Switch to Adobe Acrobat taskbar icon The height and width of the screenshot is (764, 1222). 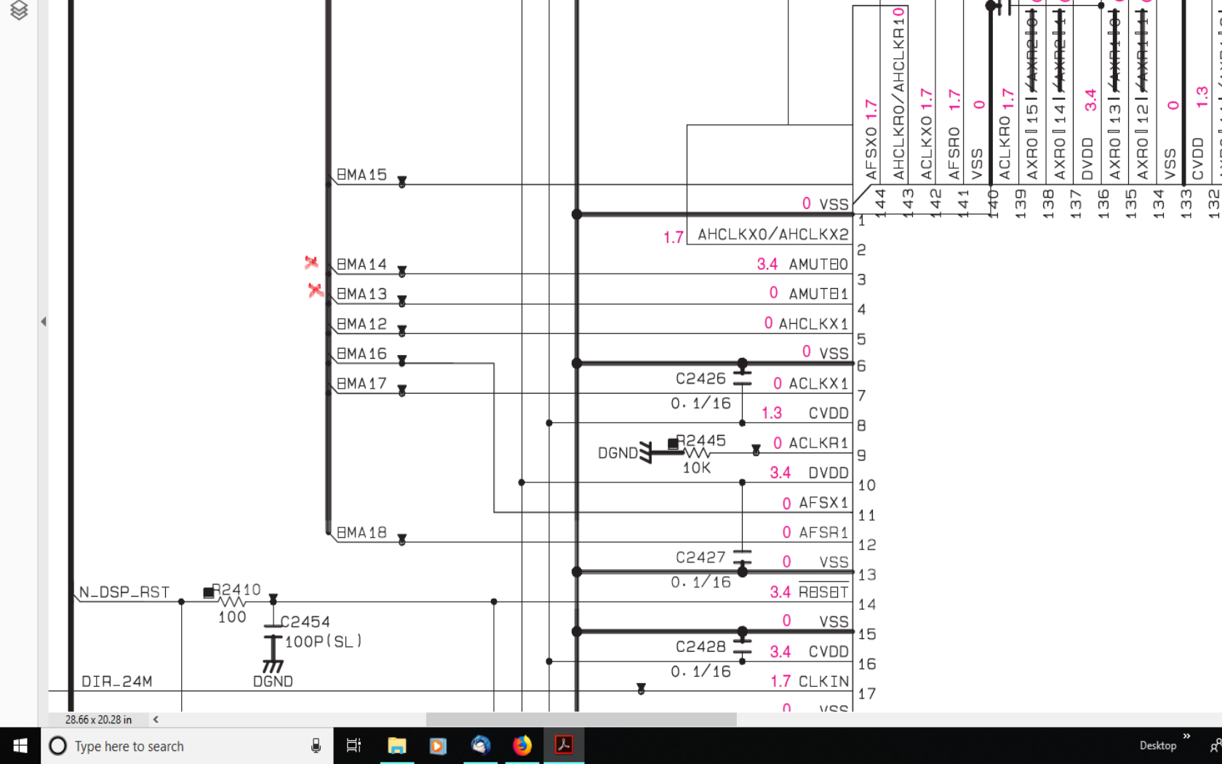click(564, 746)
